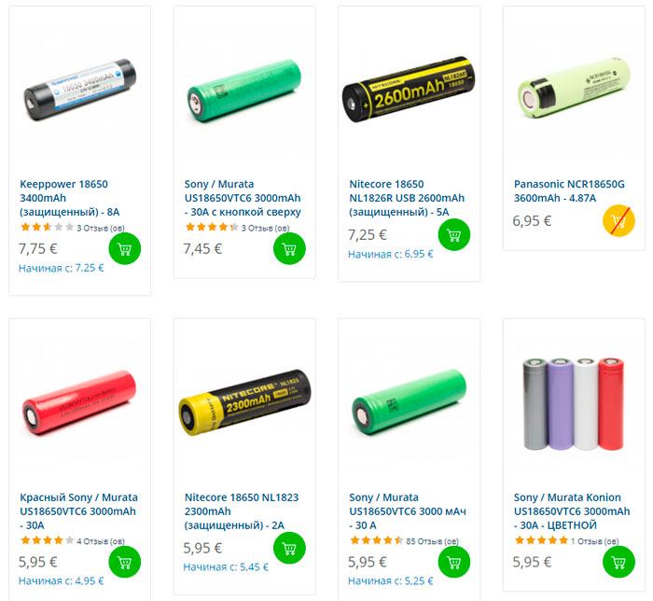View the Panasonic light green battery image

(574, 88)
